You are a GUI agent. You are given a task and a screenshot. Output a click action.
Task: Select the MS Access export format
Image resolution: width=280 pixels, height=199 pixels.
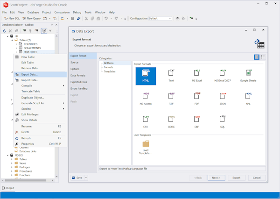coord(146,99)
